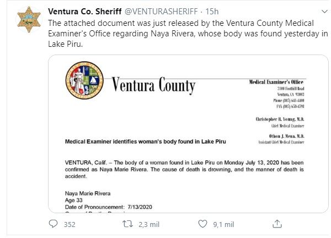Image resolution: width=331 pixels, height=238 pixels.
Task: Click the tweet text about Naya Rivera
Action: pos(188,34)
